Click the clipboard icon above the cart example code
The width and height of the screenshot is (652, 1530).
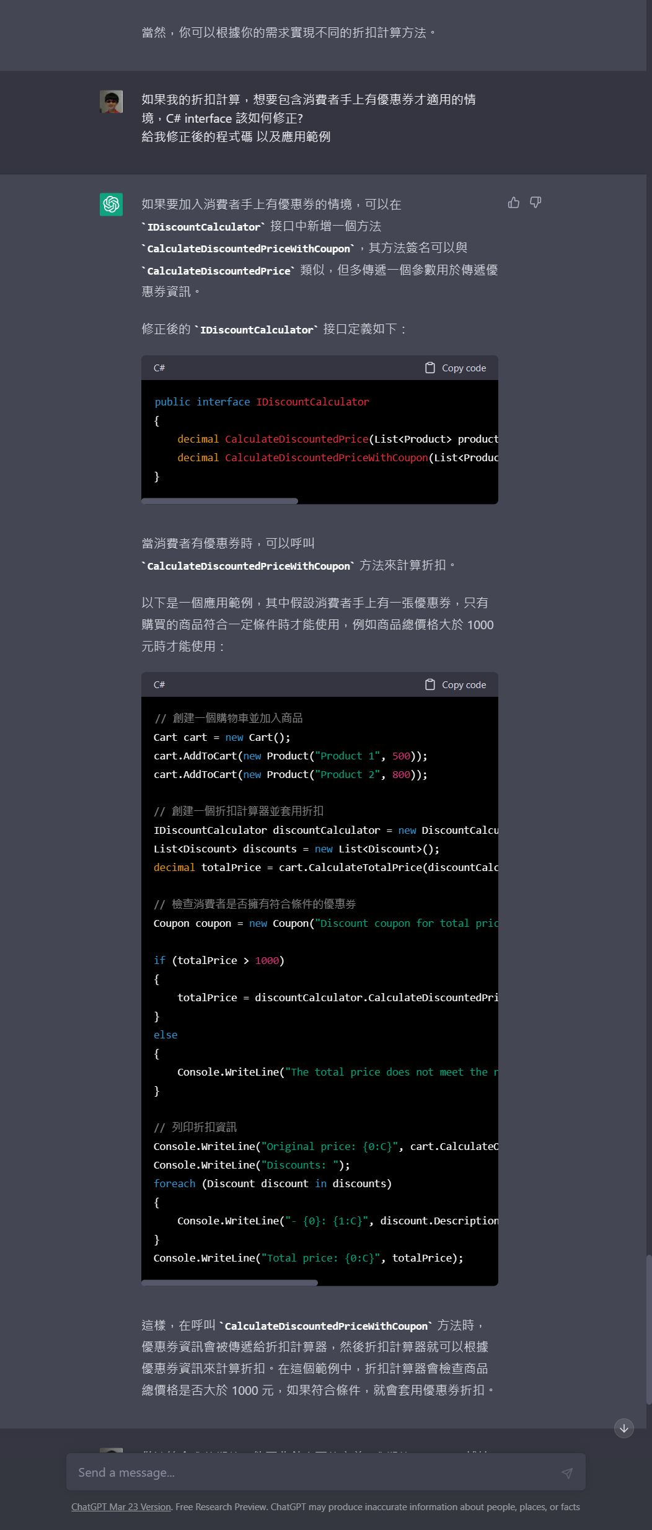[430, 684]
